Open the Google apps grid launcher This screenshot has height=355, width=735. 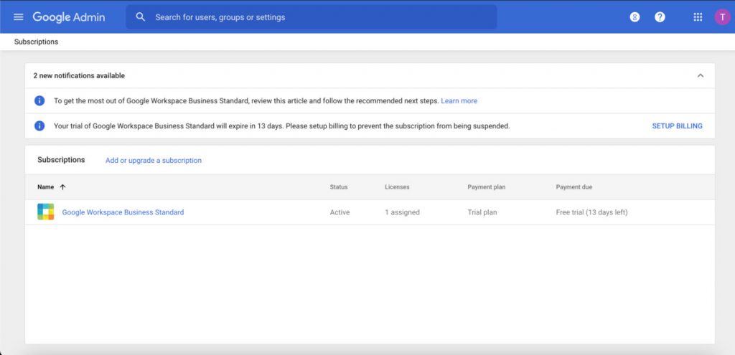pos(698,17)
